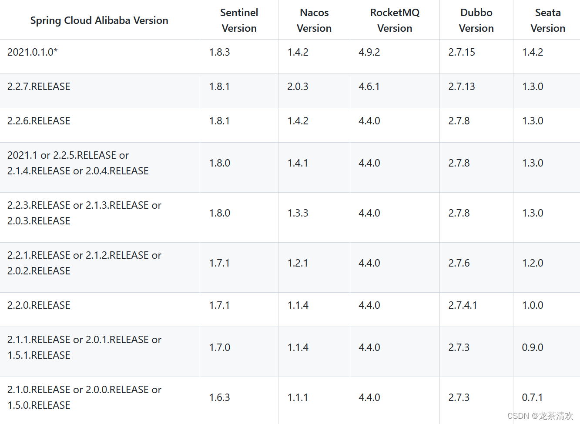Select Dubbo value 2.7.15

coord(462,52)
